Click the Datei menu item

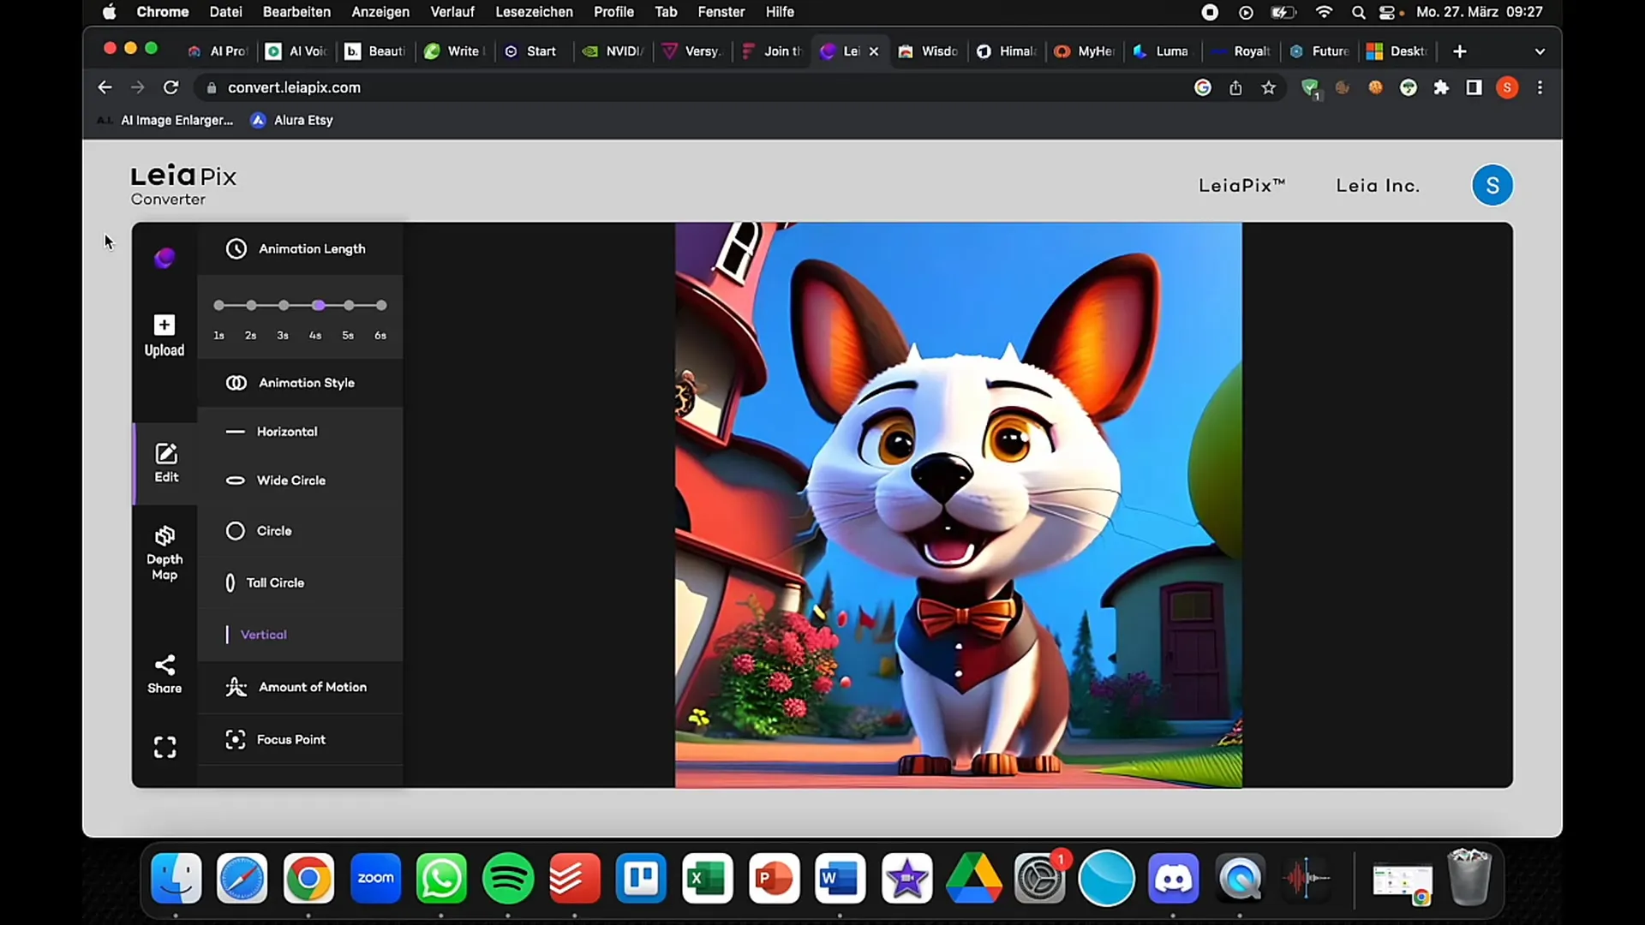tap(224, 13)
